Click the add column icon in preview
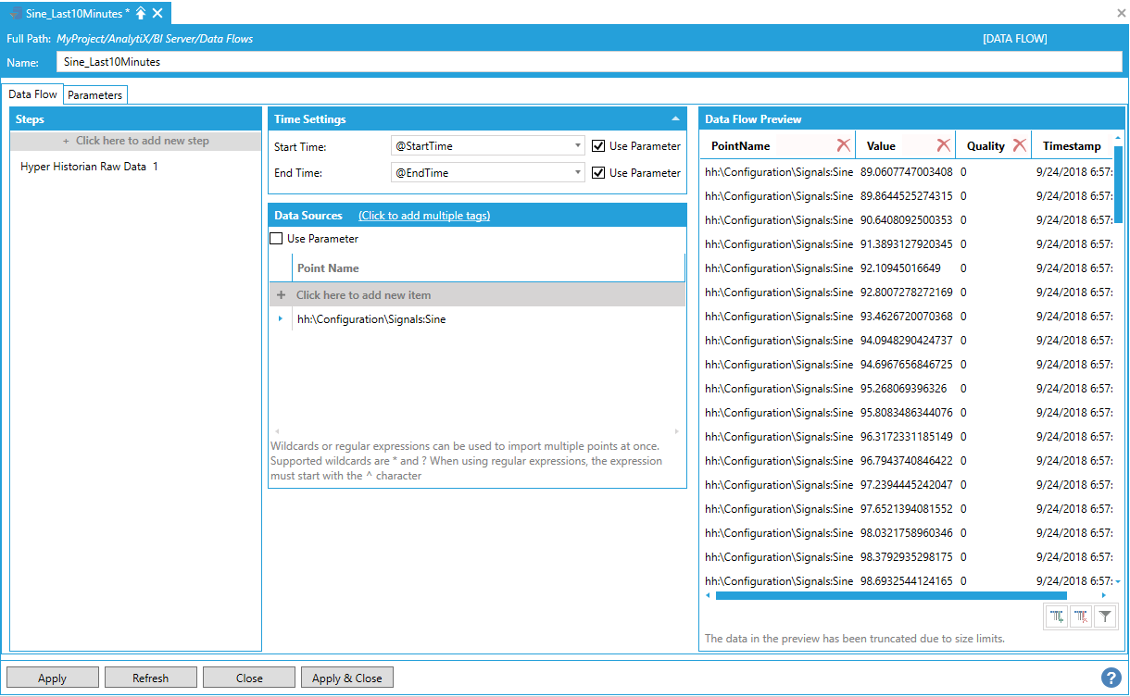 click(x=1057, y=616)
